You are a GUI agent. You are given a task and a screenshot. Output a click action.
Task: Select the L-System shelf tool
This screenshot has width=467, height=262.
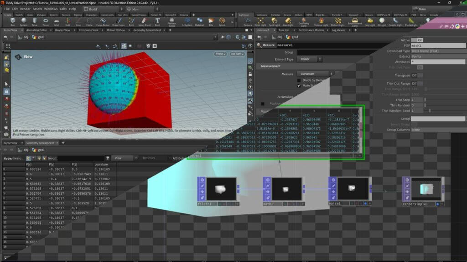coord(187,22)
